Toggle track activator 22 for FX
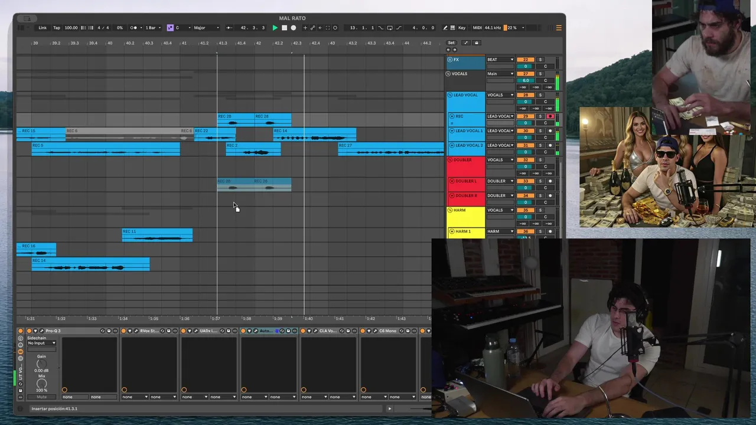This screenshot has width=756, height=425. click(x=526, y=60)
